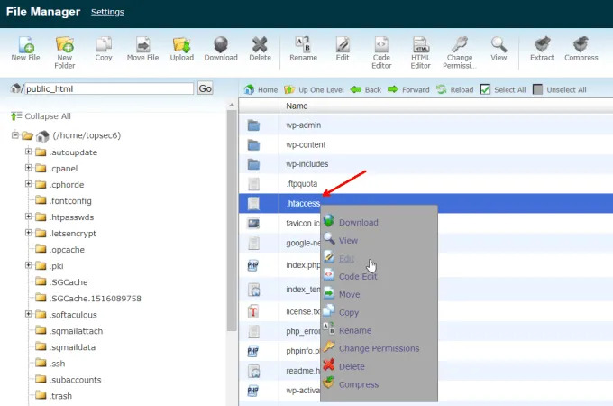The width and height of the screenshot is (613, 406).
Task: Expand the .softaculous folder node
Action: point(29,314)
